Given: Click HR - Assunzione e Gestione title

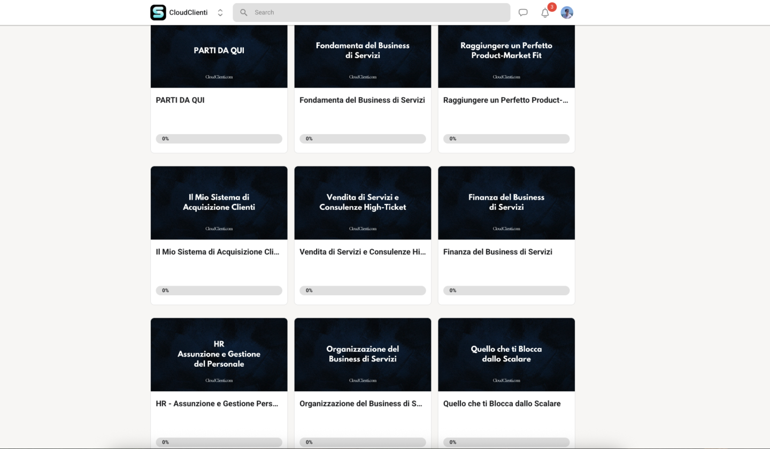Looking at the screenshot, I should (217, 404).
